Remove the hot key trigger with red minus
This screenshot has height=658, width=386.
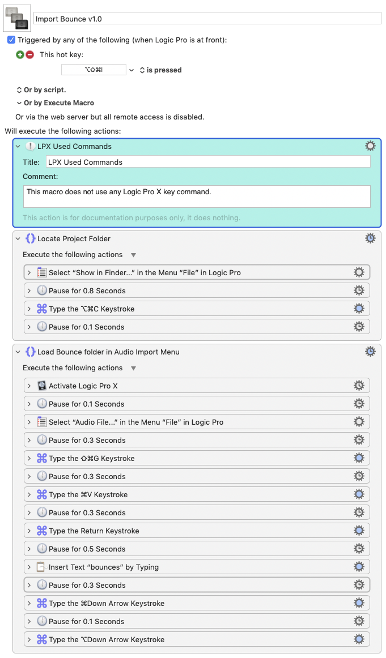(x=30, y=54)
